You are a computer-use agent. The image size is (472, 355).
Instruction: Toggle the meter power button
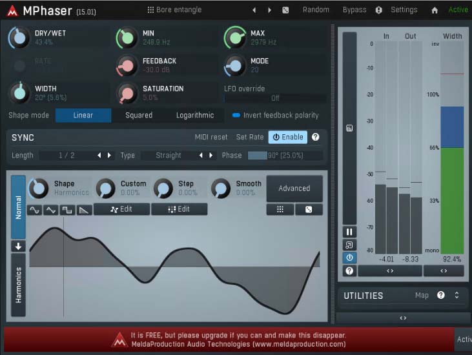(x=349, y=258)
